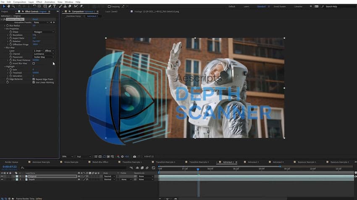
Task: Open the Blur Map Layer dropdown
Action: [38, 51]
